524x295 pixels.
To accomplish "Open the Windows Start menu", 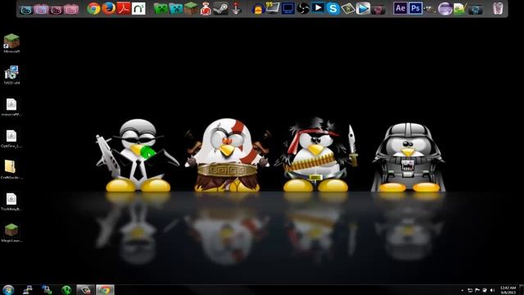I will [x=8, y=289].
